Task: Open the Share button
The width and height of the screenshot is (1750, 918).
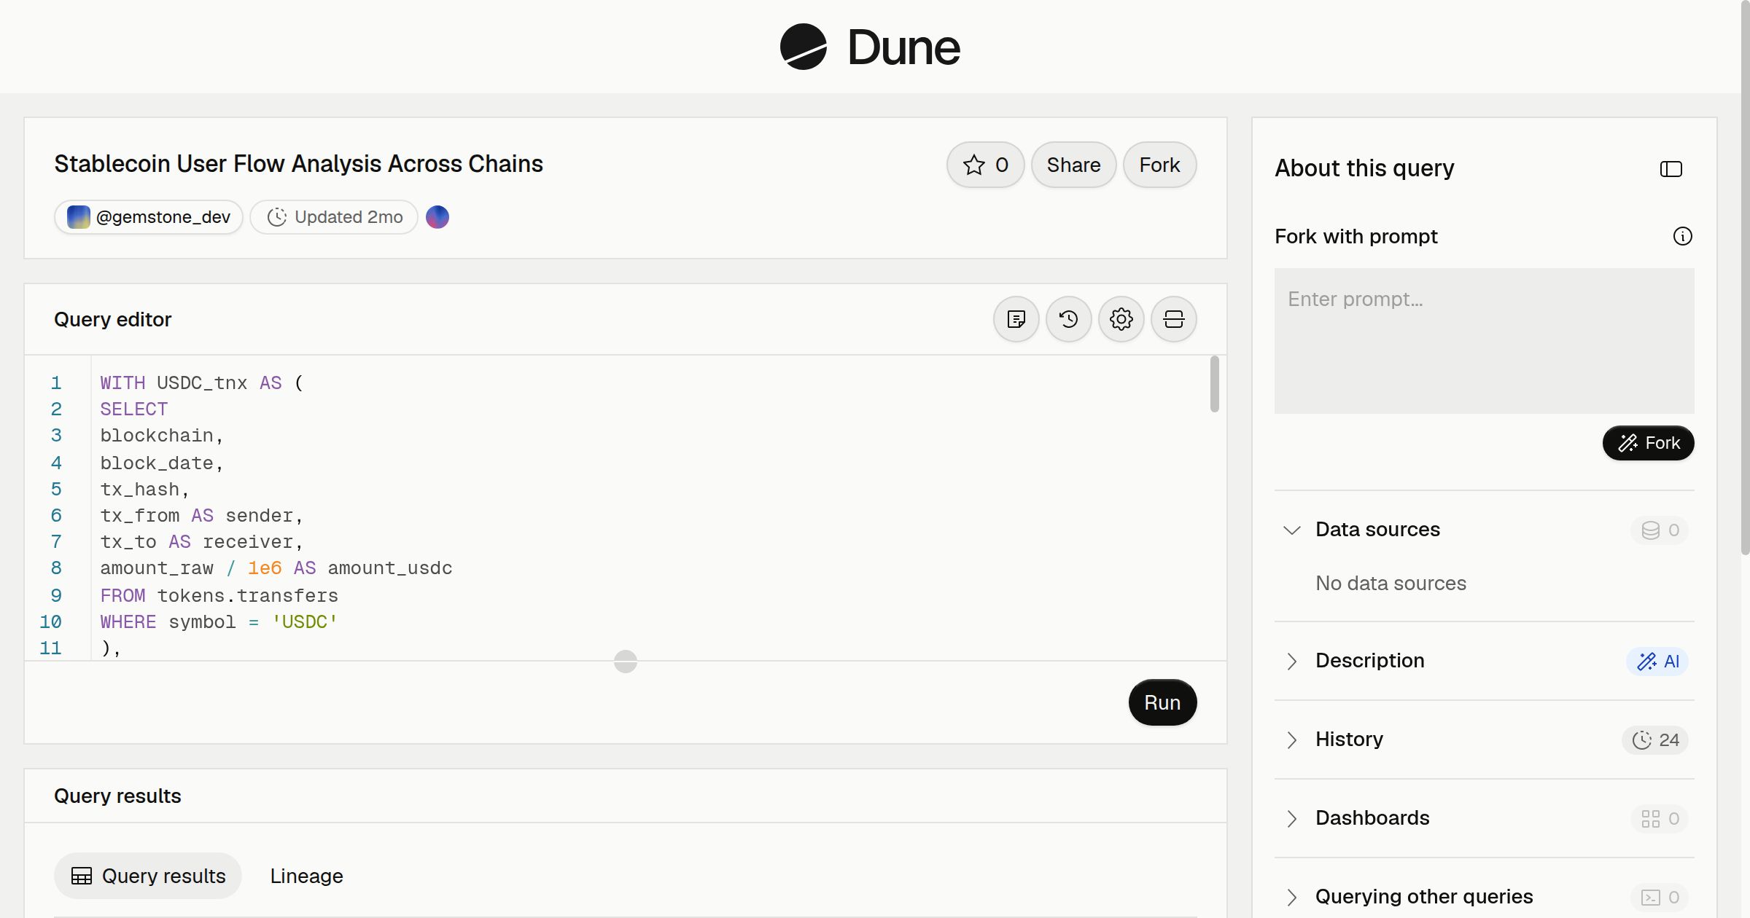Action: coord(1073,165)
